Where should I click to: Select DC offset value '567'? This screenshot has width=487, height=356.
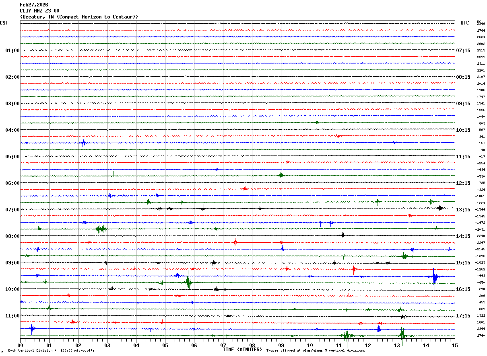coord(482,130)
